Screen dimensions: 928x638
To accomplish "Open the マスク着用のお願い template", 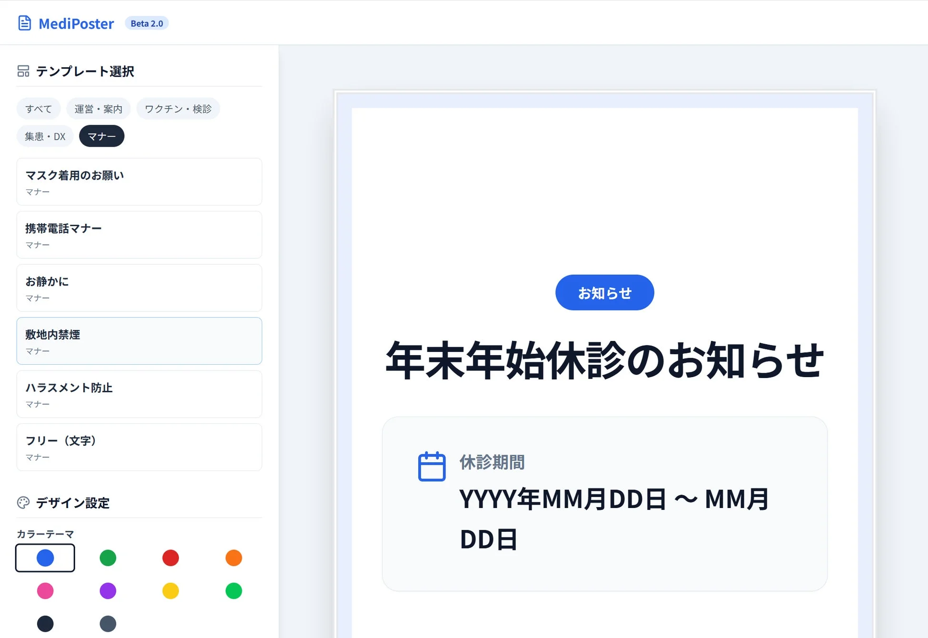I will 139,182.
